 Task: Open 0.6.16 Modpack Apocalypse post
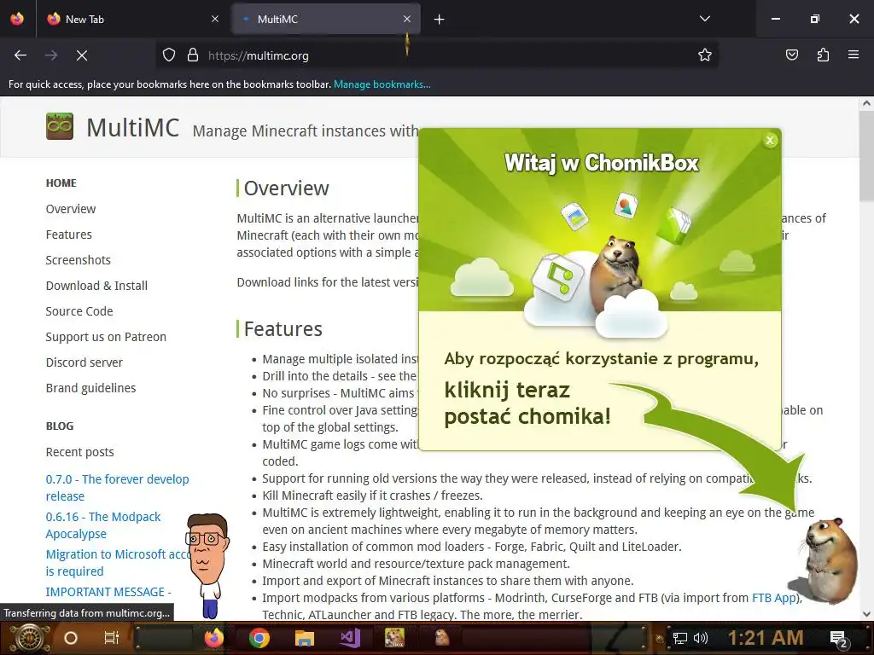pyautogui.click(x=103, y=525)
